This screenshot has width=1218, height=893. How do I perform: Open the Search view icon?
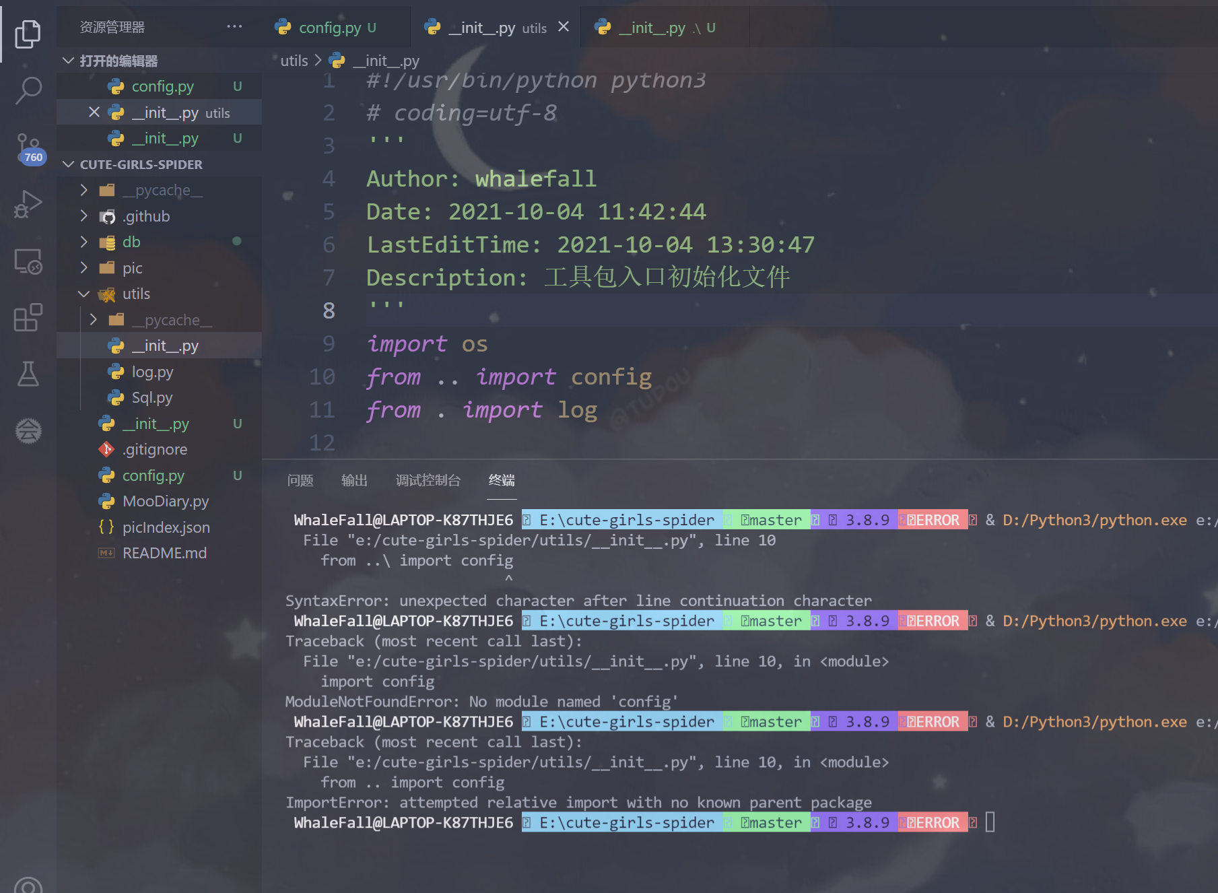[x=28, y=90]
